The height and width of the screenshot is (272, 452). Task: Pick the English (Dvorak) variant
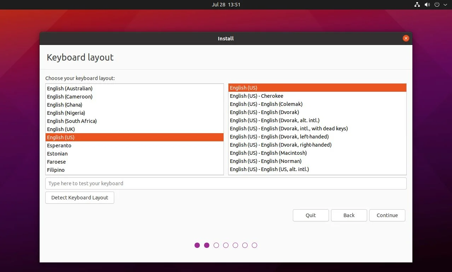click(317, 112)
